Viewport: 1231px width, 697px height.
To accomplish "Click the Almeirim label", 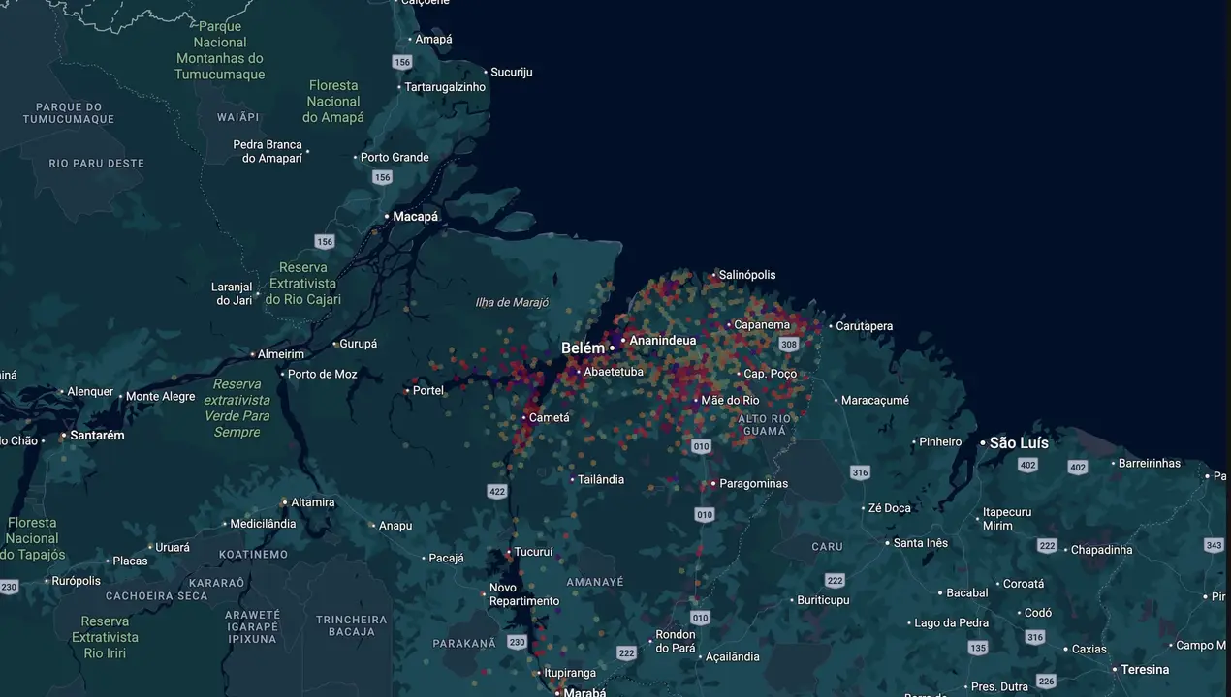I will 281,354.
